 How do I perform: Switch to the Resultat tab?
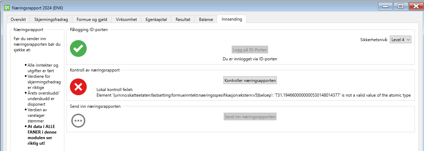[183, 20]
